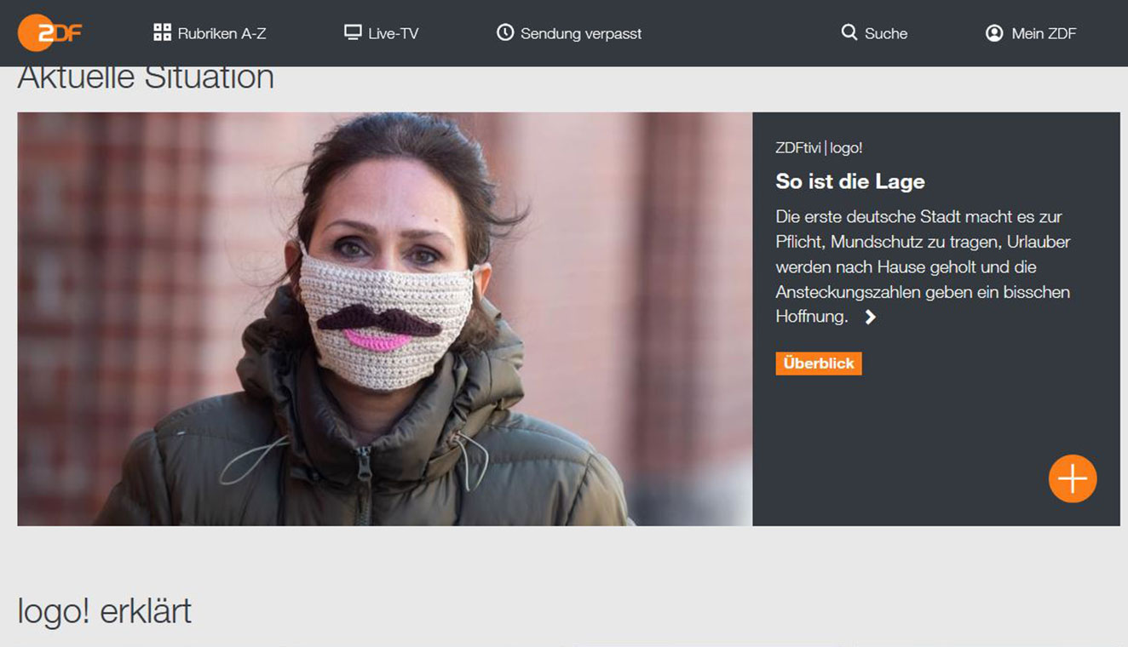
Task: Open the 'Suche' text label
Action: point(886,33)
